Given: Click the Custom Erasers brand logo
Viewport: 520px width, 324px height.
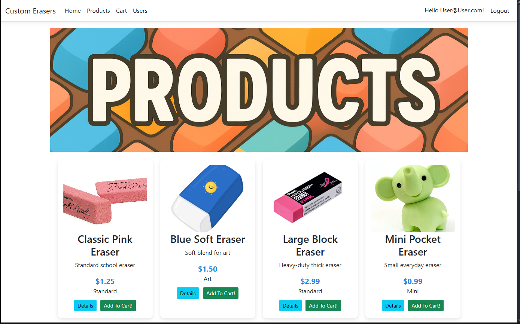Looking at the screenshot, I should point(30,11).
